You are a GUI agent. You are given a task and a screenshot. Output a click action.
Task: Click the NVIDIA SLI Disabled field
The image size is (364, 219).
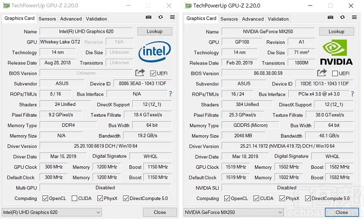tap(287, 187)
